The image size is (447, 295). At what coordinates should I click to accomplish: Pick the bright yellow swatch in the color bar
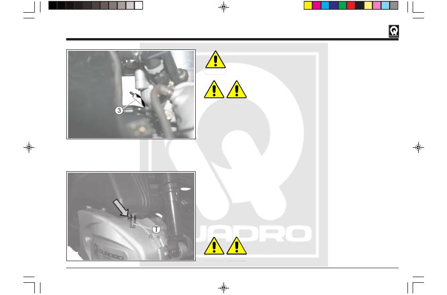[x=308, y=6]
